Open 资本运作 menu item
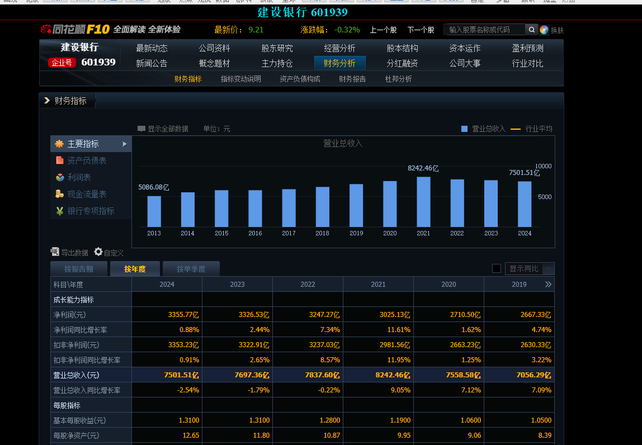 pyautogui.click(x=465, y=48)
